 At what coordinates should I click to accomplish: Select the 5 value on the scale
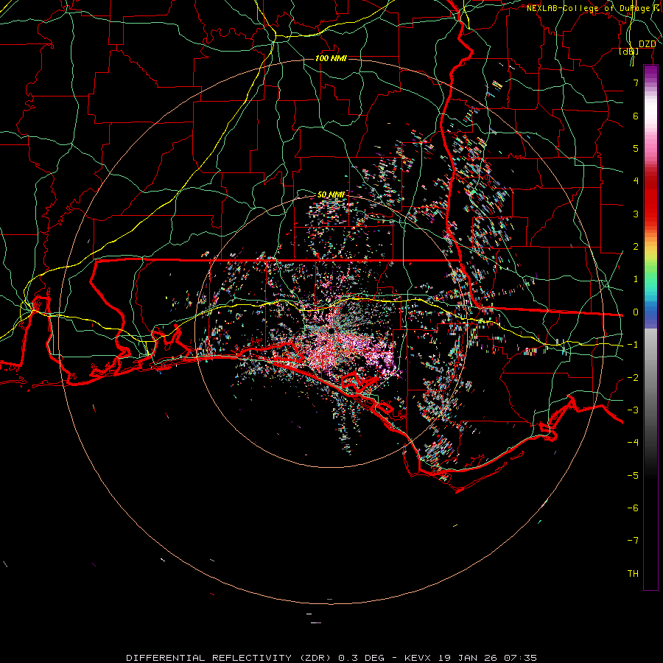[x=636, y=148]
